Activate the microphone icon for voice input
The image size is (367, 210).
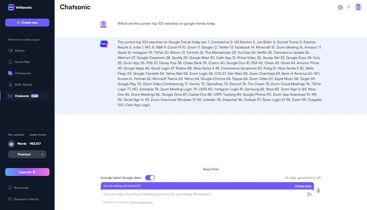click(x=318, y=190)
